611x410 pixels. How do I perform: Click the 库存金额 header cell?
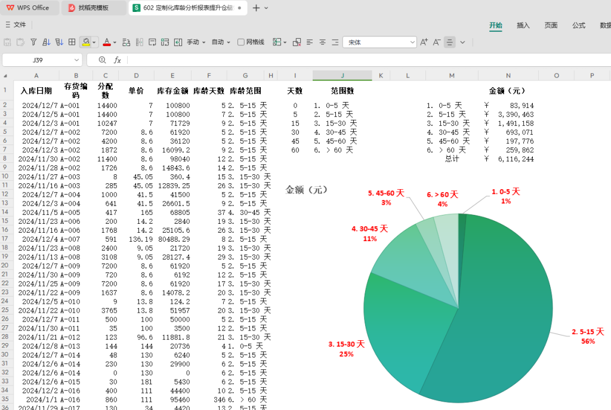click(172, 91)
